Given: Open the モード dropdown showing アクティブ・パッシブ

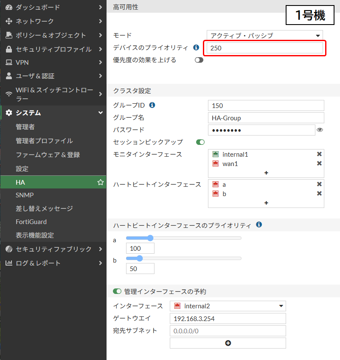Looking at the screenshot, I should pos(265,35).
